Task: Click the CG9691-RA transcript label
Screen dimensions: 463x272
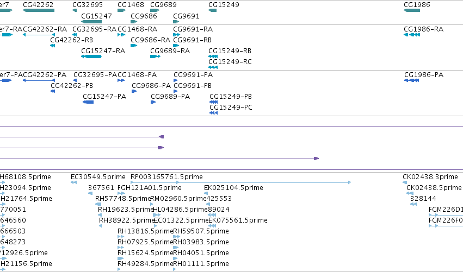Action: (x=193, y=29)
